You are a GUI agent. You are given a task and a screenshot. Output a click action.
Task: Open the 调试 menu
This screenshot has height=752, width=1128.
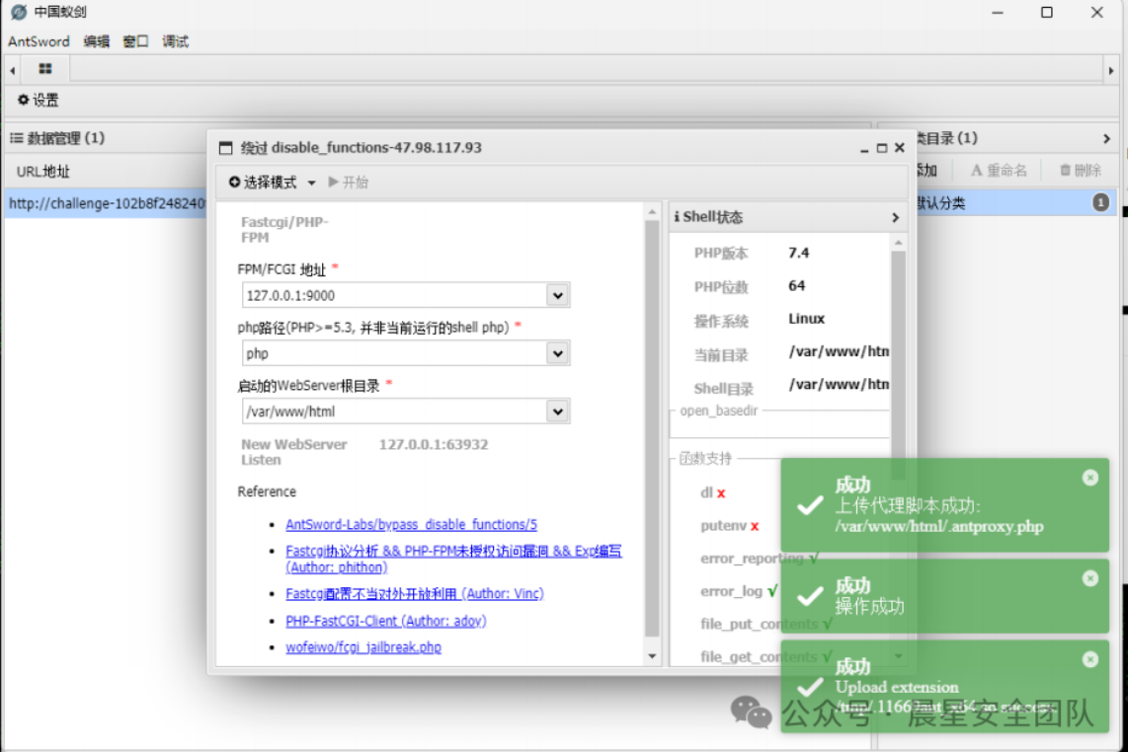click(x=175, y=41)
